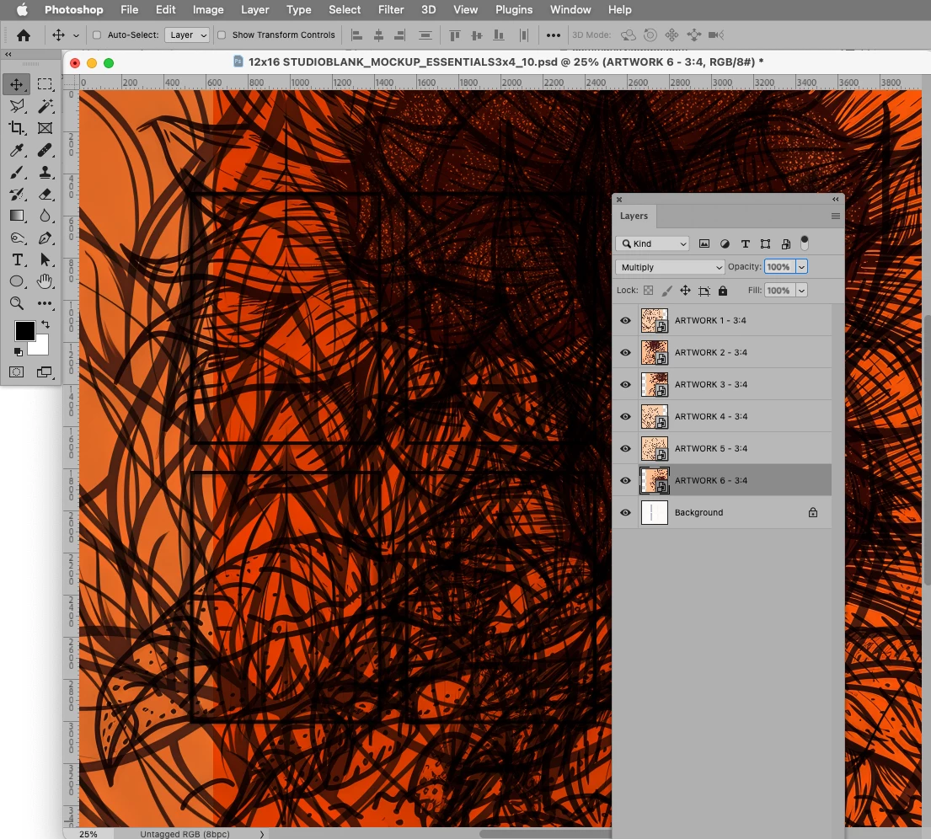
Task: Select the Rectangular Marquee tool
Action: tap(45, 84)
